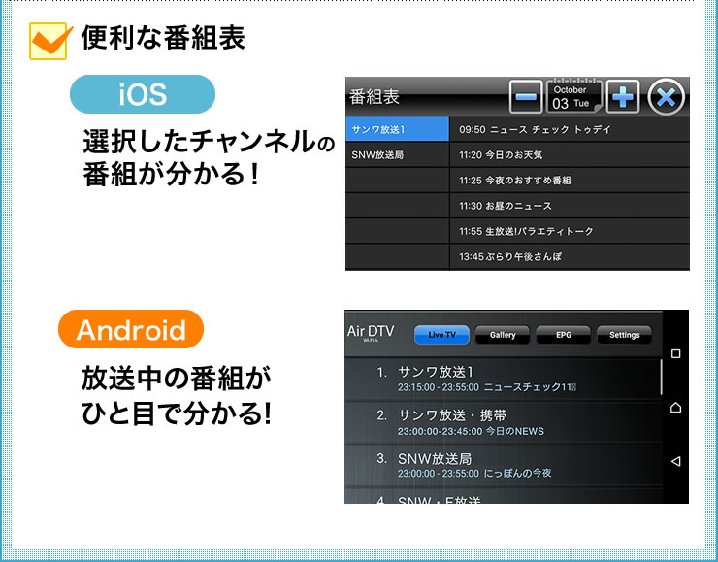Switch to the Gallery tab

(x=503, y=335)
